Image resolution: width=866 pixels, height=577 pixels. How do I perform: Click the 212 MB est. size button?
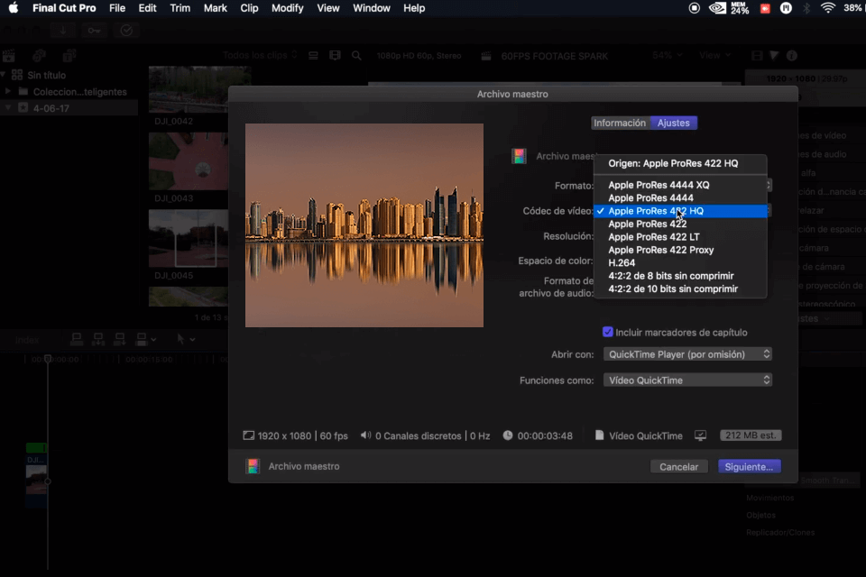(x=751, y=435)
